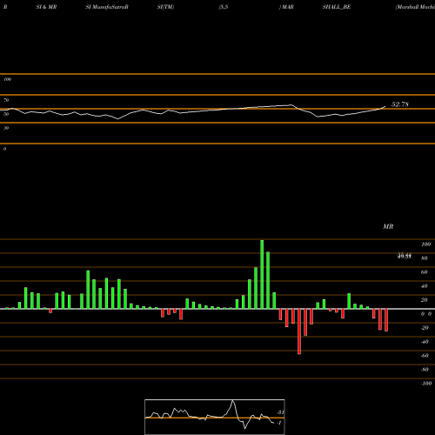Click the 70 label on the RSI axis
Screen dimensions: 435x435
6,100
